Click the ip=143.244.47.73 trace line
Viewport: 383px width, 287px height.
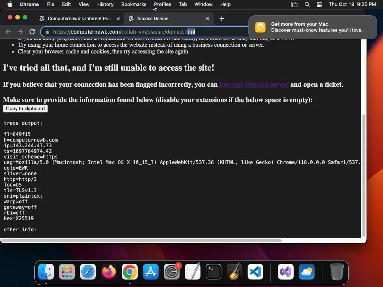[x=28, y=145]
